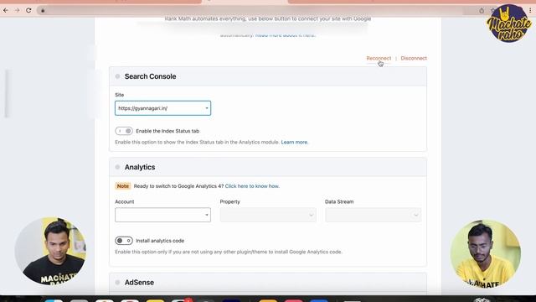The height and width of the screenshot is (302, 536).
Task: Click the orange Note badge
Action: (x=123, y=186)
